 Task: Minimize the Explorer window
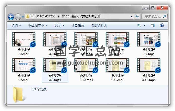[146, 8]
